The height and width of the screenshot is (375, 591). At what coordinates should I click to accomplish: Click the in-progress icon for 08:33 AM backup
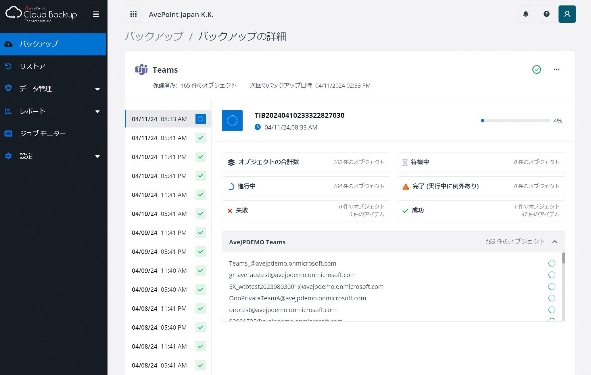[x=201, y=119]
